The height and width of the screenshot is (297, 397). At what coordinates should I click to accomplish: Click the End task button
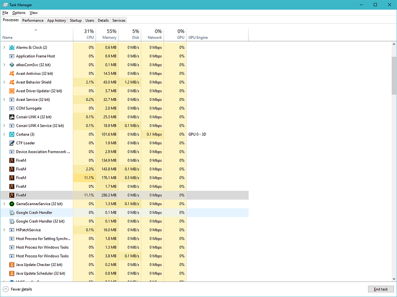[381, 289]
